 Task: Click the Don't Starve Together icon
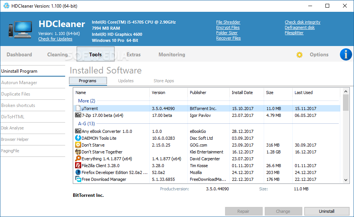point(78,152)
